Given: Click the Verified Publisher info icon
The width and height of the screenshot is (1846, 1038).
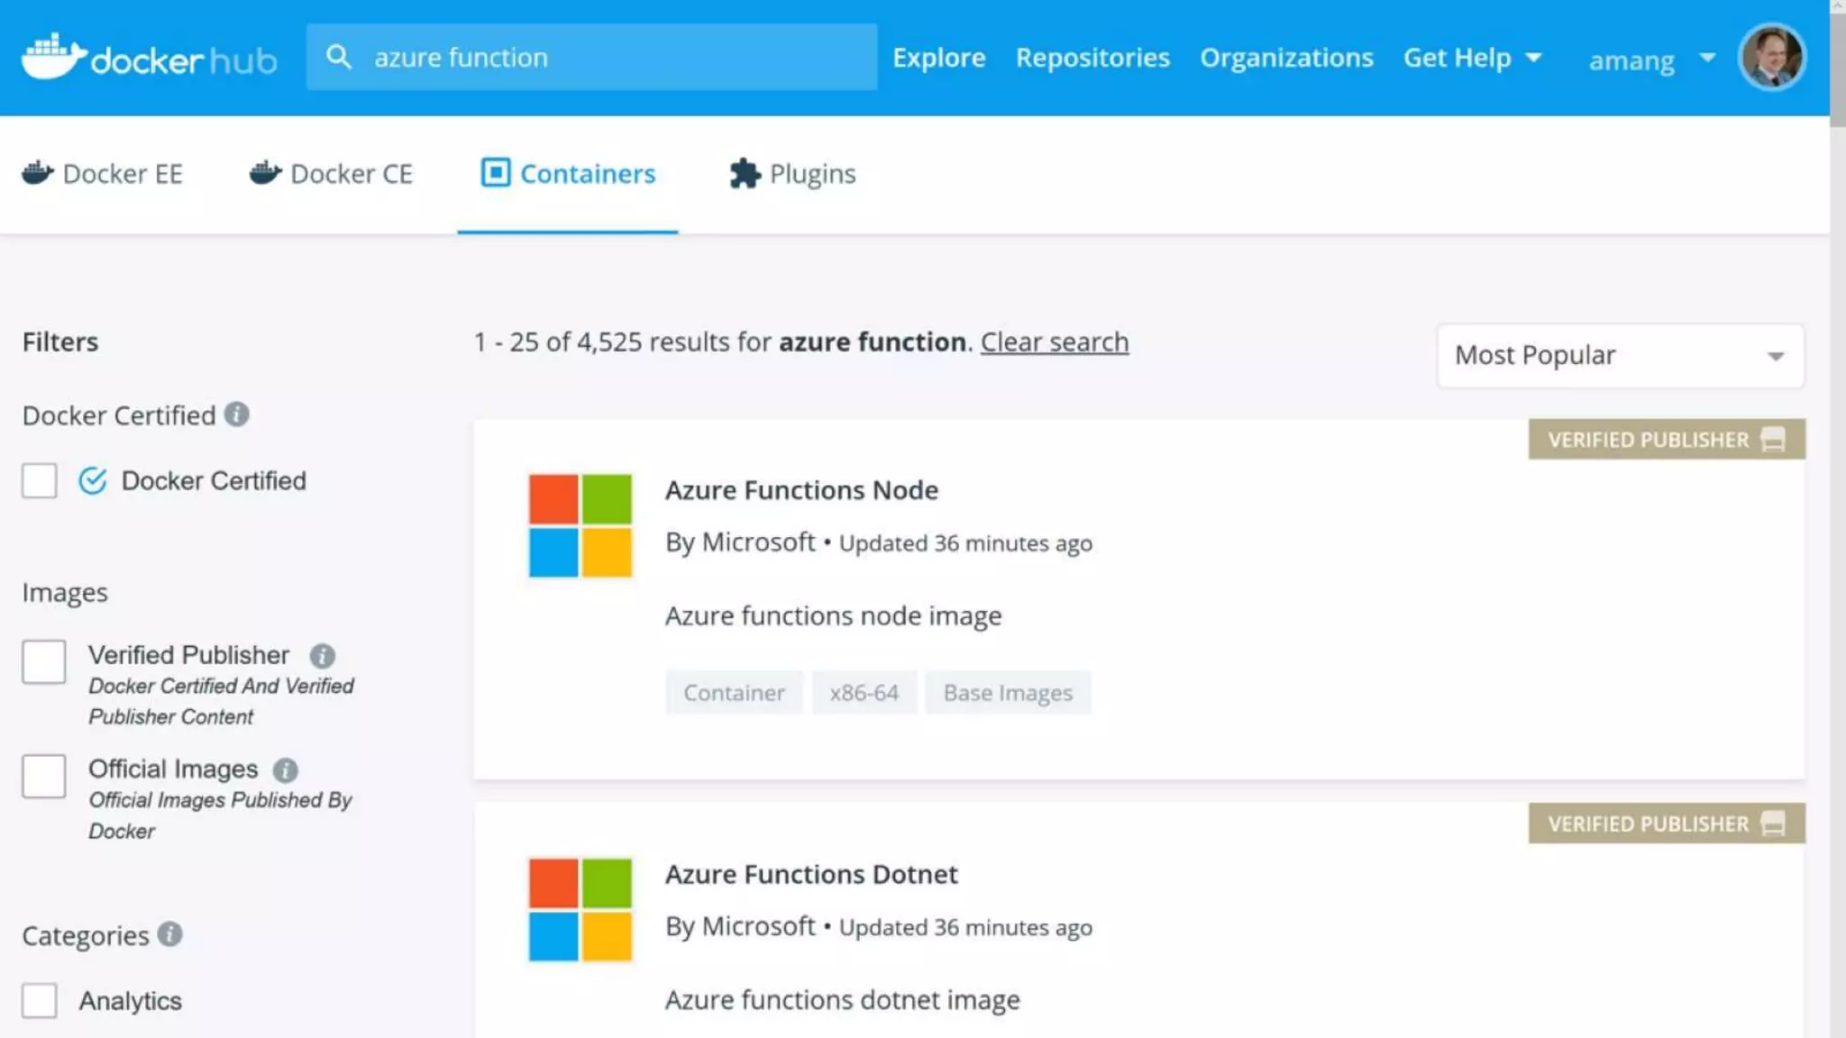Looking at the screenshot, I should click(x=322, y=656).
